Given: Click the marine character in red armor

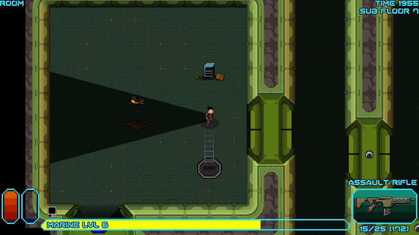Looking at the screenshot, I should click(209, 117).
